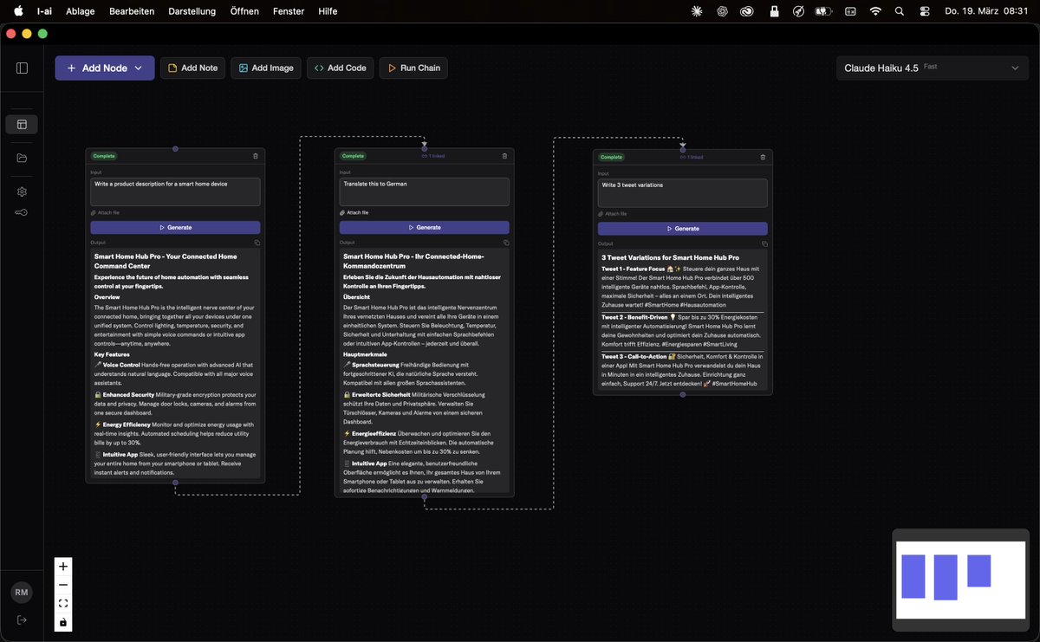Delete the Translate to German node
The width and height of the screenshot is (1040, 642).
point(504,156)
